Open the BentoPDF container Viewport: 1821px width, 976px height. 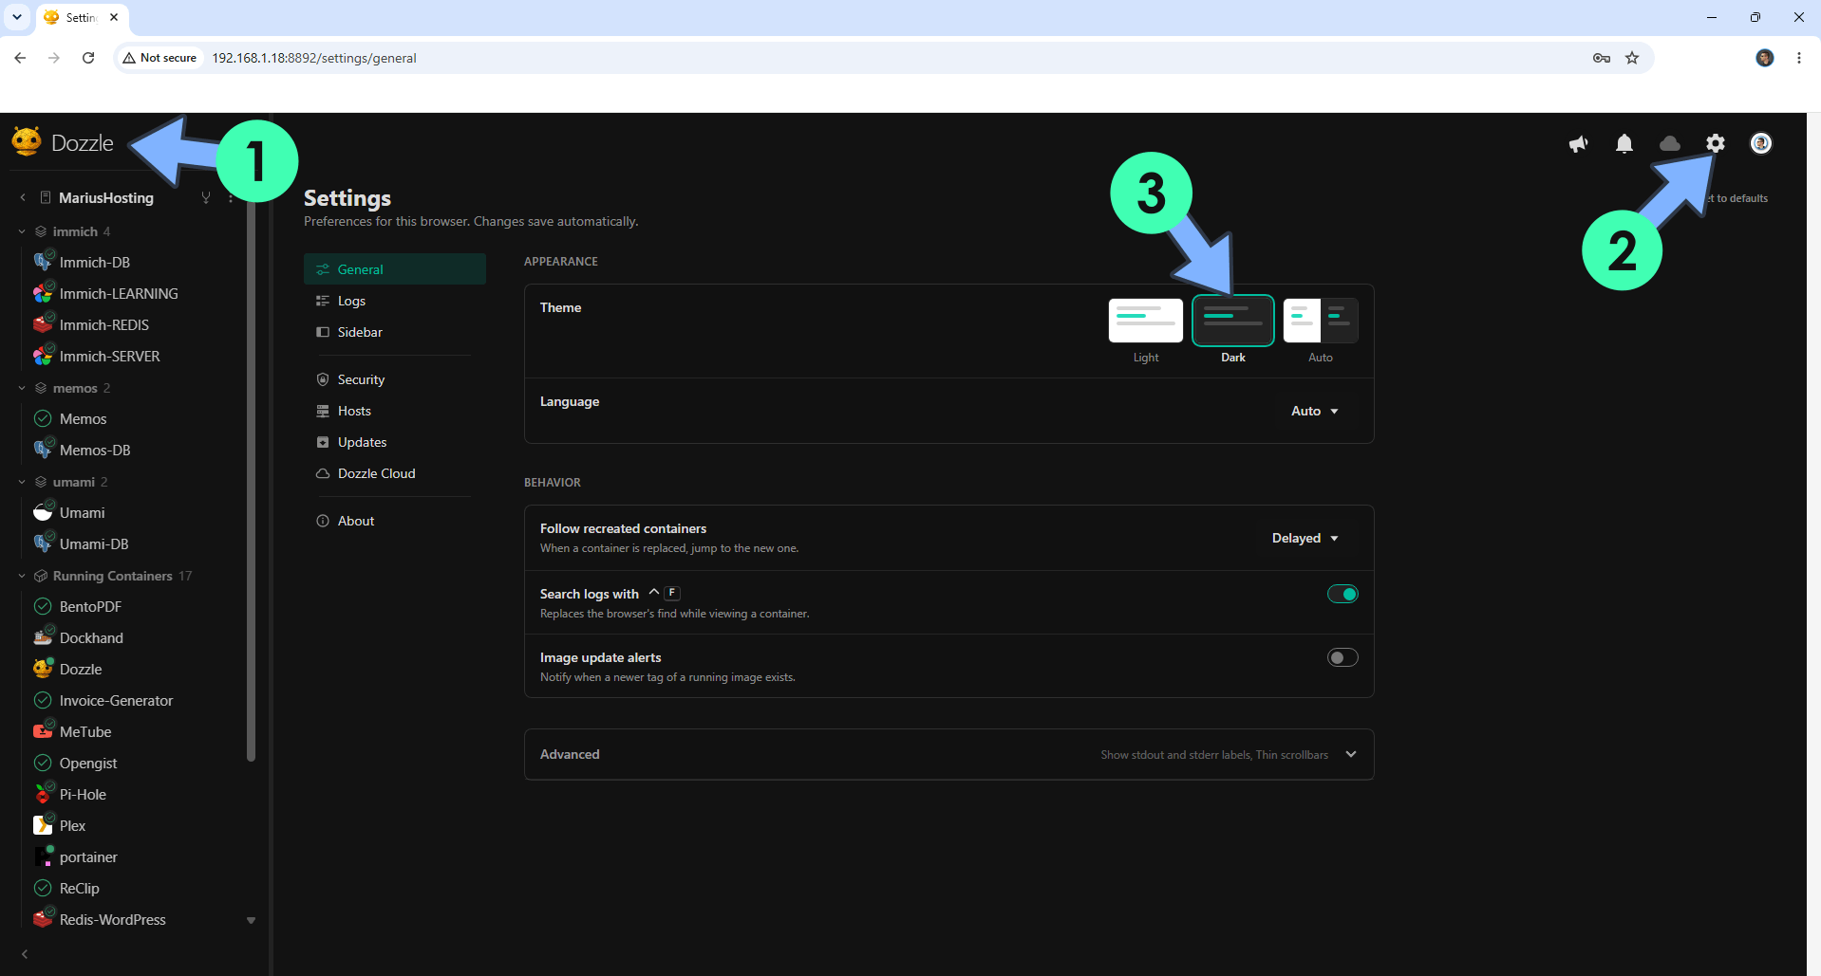(x=90, y=606)
